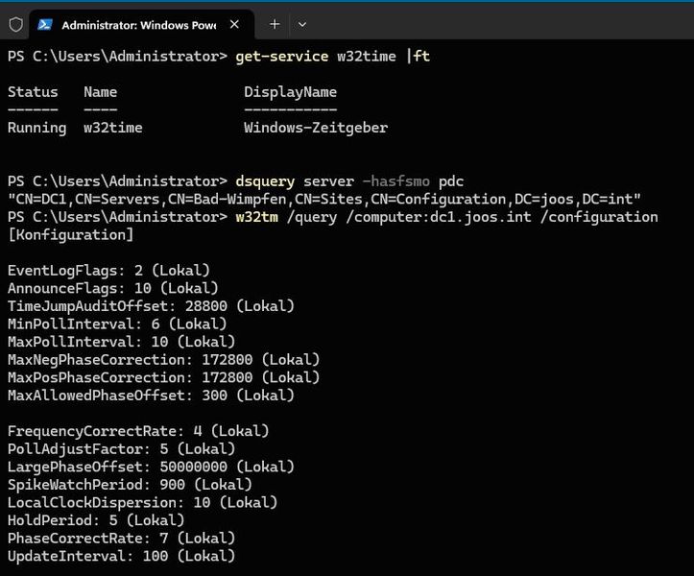This screenshot has height=576, width=694.
Task: Click the 'MaxAllowedPhaseOffset: 300' line
Action: click(x=151, y=396)
